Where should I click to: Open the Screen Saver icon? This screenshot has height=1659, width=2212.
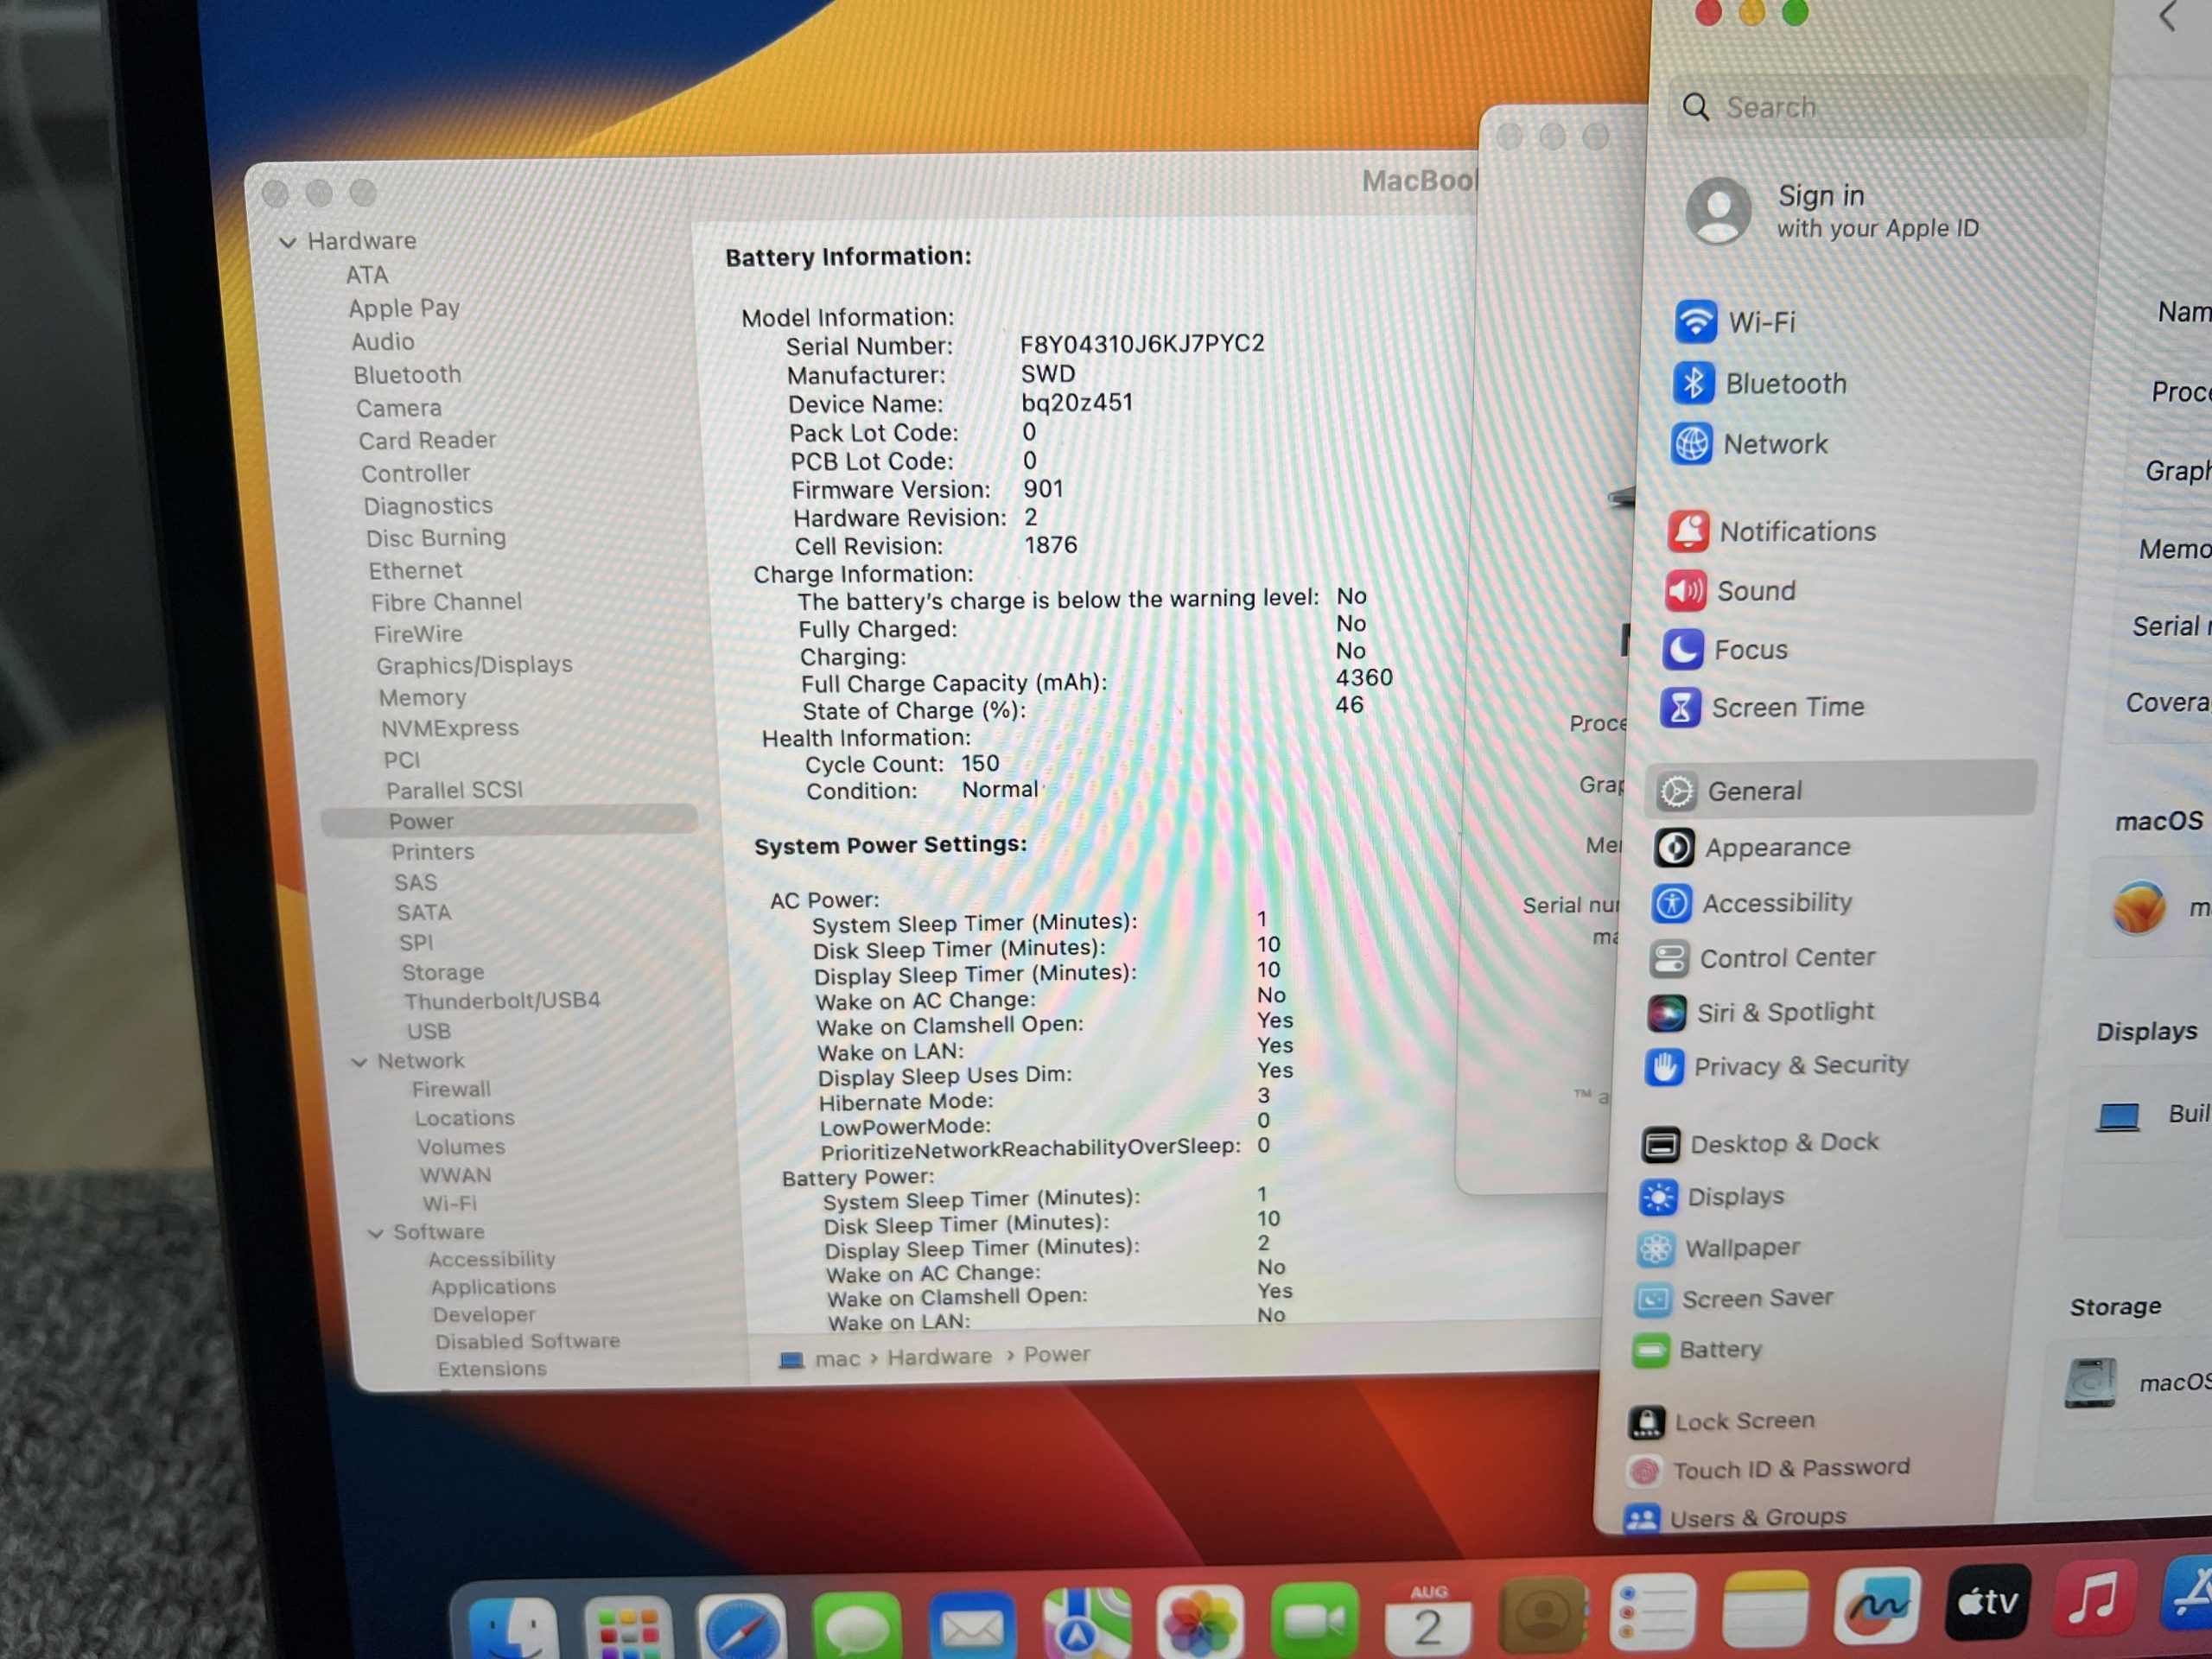coord(1653,1300)
